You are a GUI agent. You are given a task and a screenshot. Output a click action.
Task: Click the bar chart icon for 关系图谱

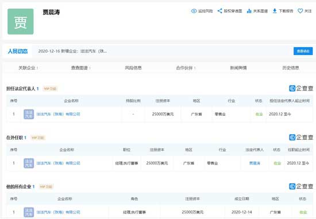click(x=249, y=11)
